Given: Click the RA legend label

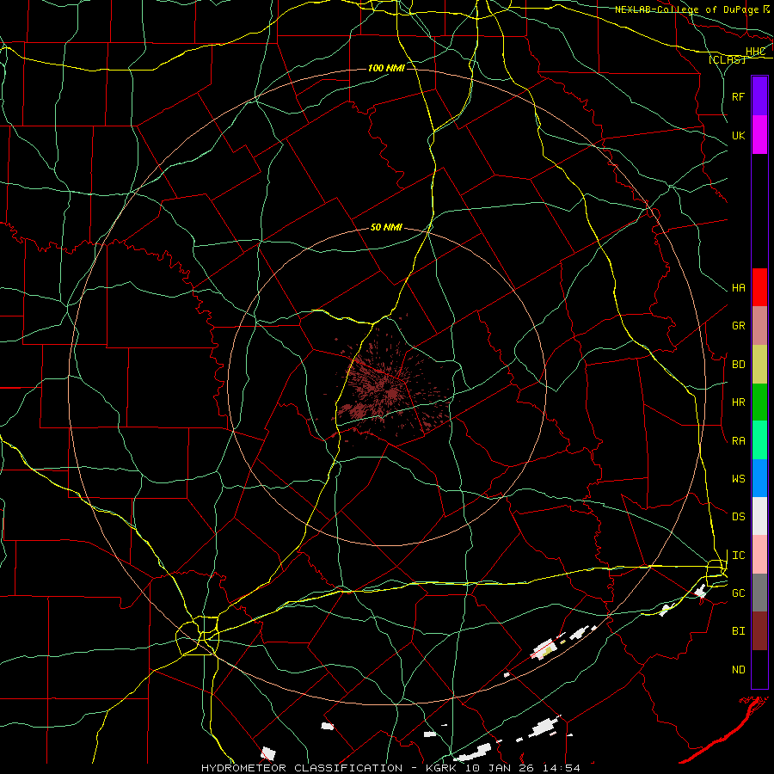Looking at the screenshot, I should [738, 441].
